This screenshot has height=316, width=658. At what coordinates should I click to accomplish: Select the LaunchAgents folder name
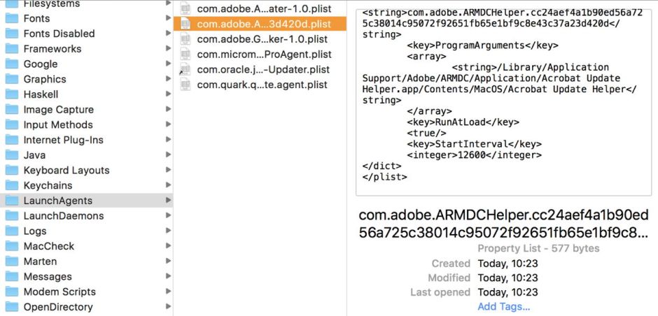click(x=58, y=201)
